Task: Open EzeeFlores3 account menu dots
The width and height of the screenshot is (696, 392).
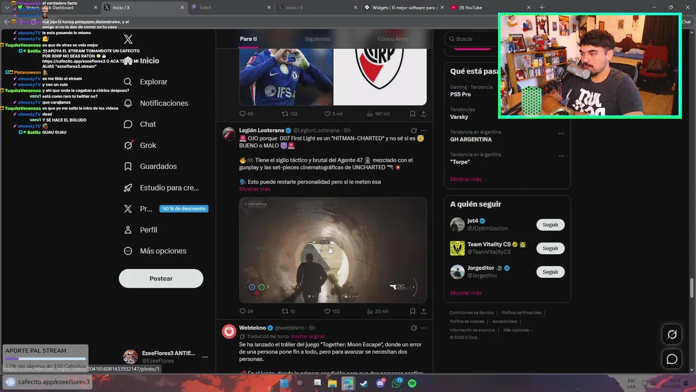Action: point(205,357)
